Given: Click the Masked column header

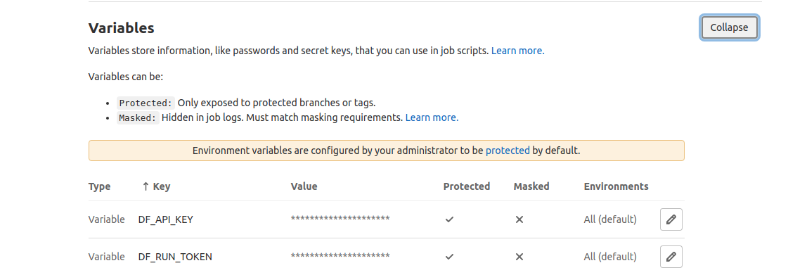Looking at the screenshot, I should (531, 186).
